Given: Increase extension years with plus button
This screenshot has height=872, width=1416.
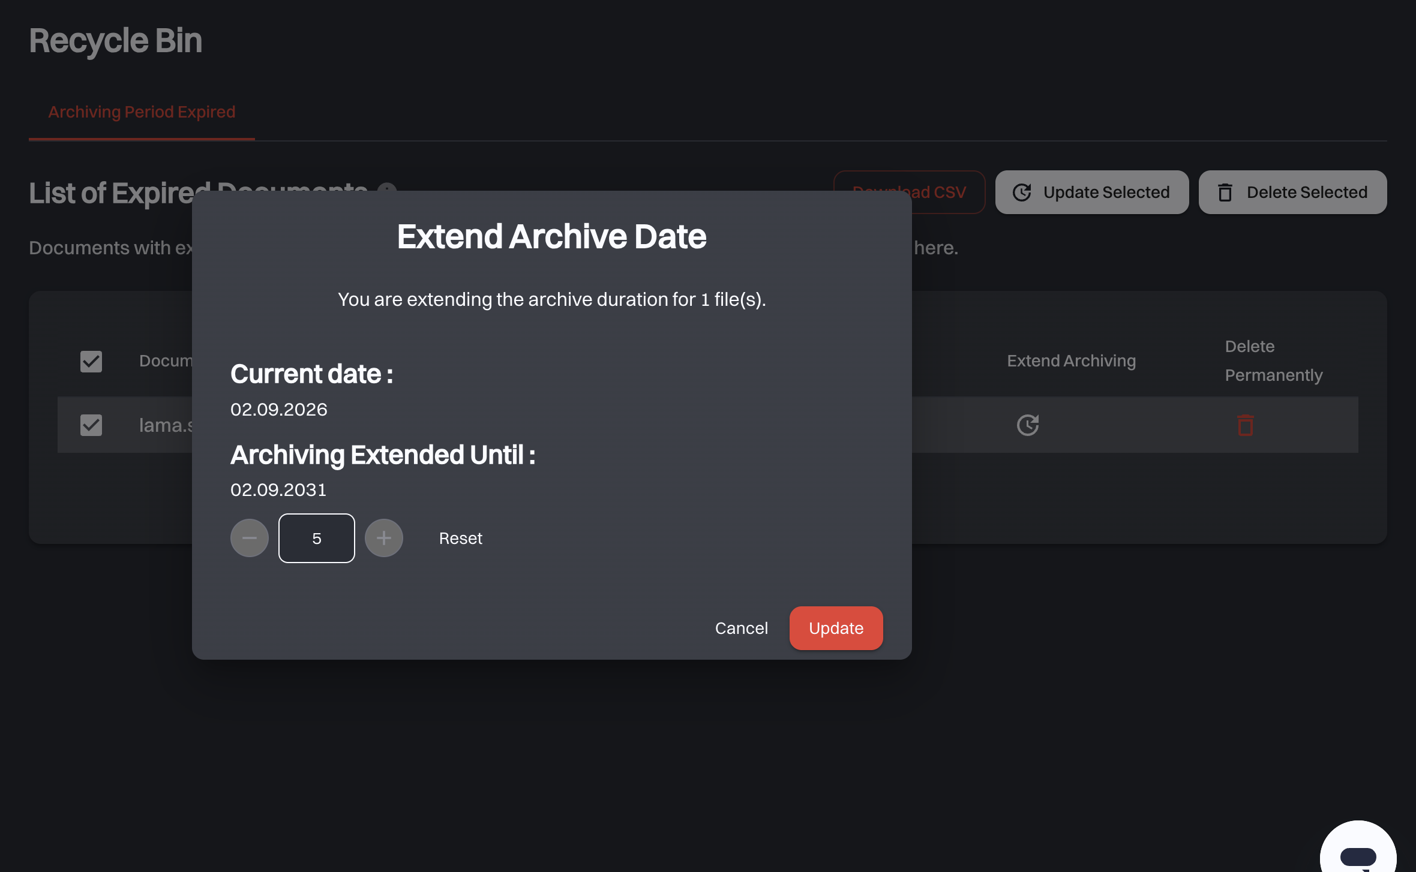Looking at the screenshot, I should (384, 538).
